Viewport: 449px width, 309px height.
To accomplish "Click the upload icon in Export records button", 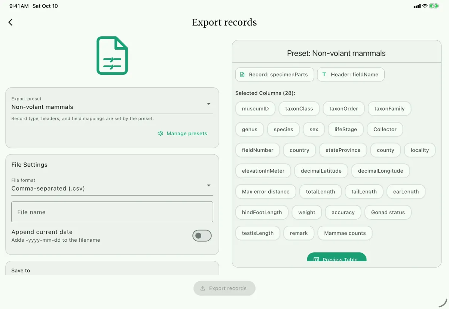I will (203, 288).
